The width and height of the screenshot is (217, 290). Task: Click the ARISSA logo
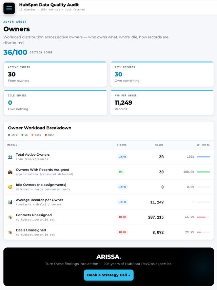108,257
